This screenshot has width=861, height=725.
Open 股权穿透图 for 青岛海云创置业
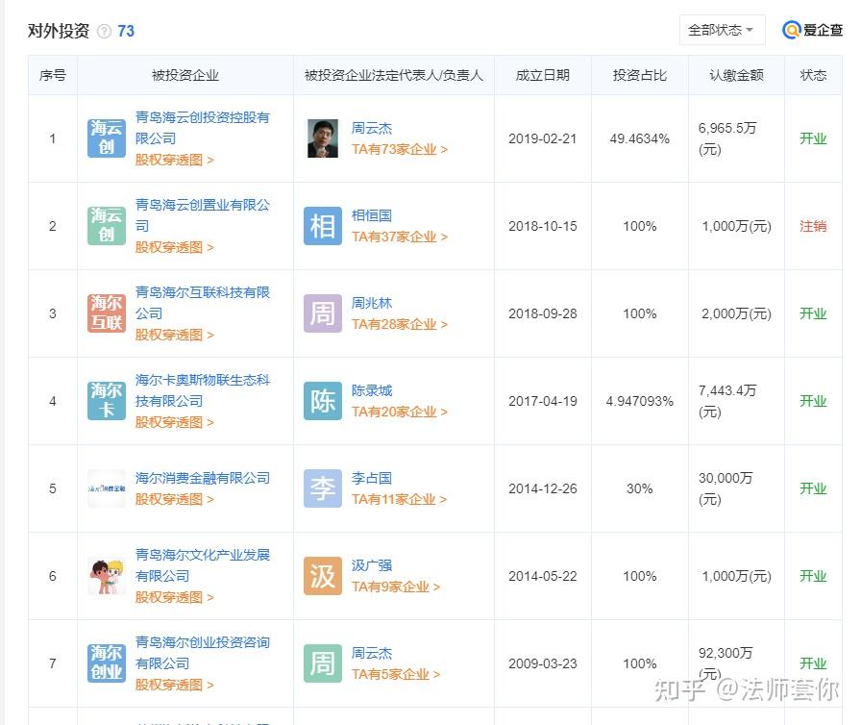coord(175,247)
